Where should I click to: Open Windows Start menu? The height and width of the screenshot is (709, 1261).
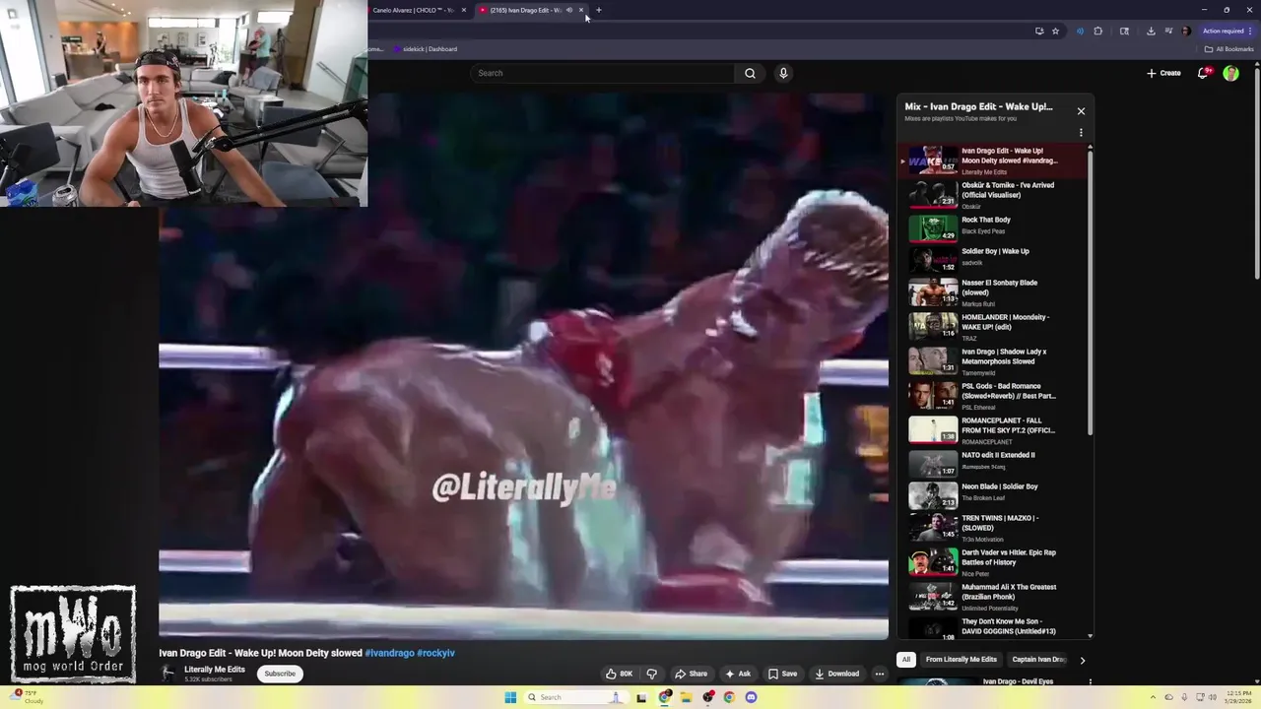(x=510, y=697)
